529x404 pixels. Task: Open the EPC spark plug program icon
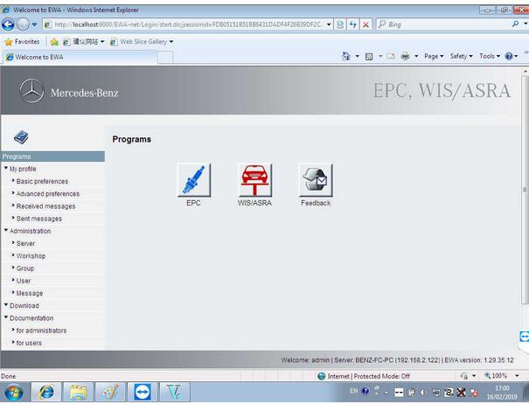click(193, 180)
